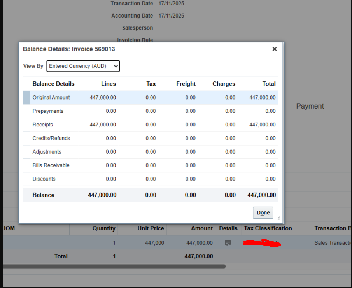
Task: Click the Accounting Date value 17/11/2025
Action: click(171, 16)
